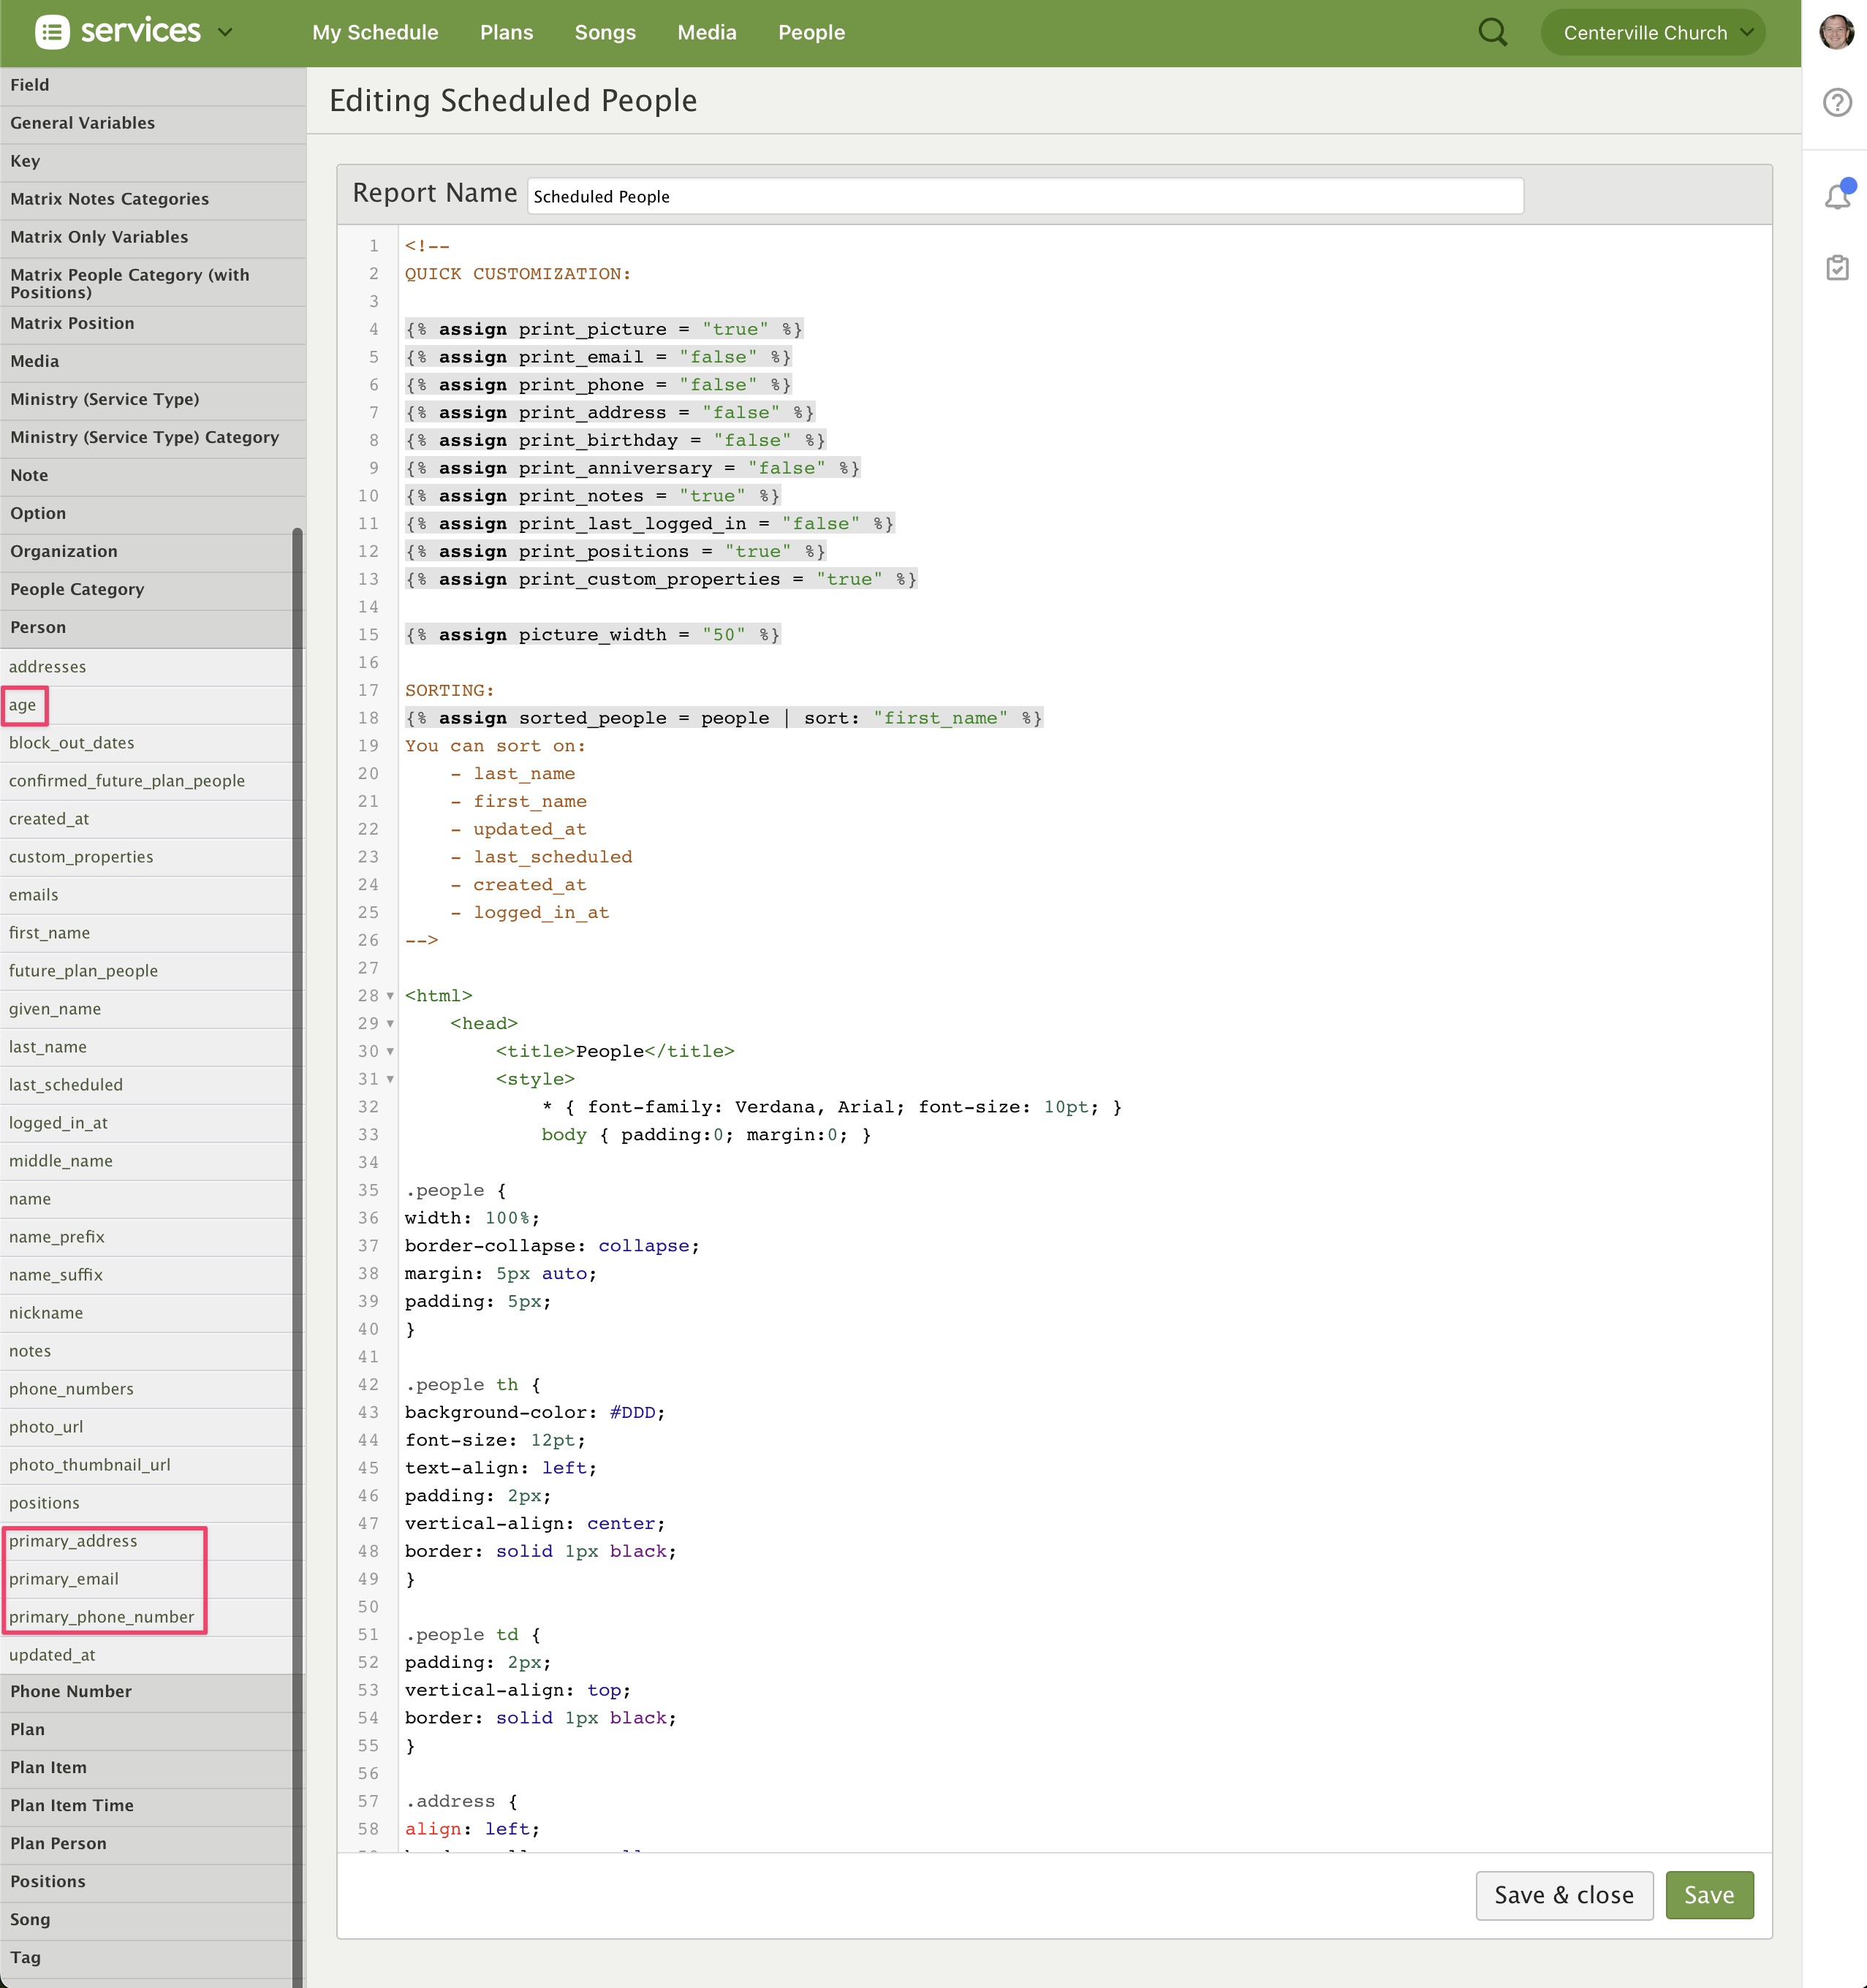Open the notifications bell icon
Screen dimensions: 1867x1988
point(1838,196)
